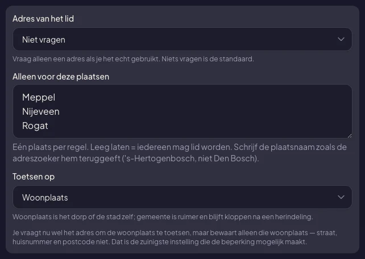The width and height of the screenshot is (365, 259).
Task: Focus the 'Alleen voor deze plaatsen' textarea
Action: pyautogui.click(x=182, y=111)
